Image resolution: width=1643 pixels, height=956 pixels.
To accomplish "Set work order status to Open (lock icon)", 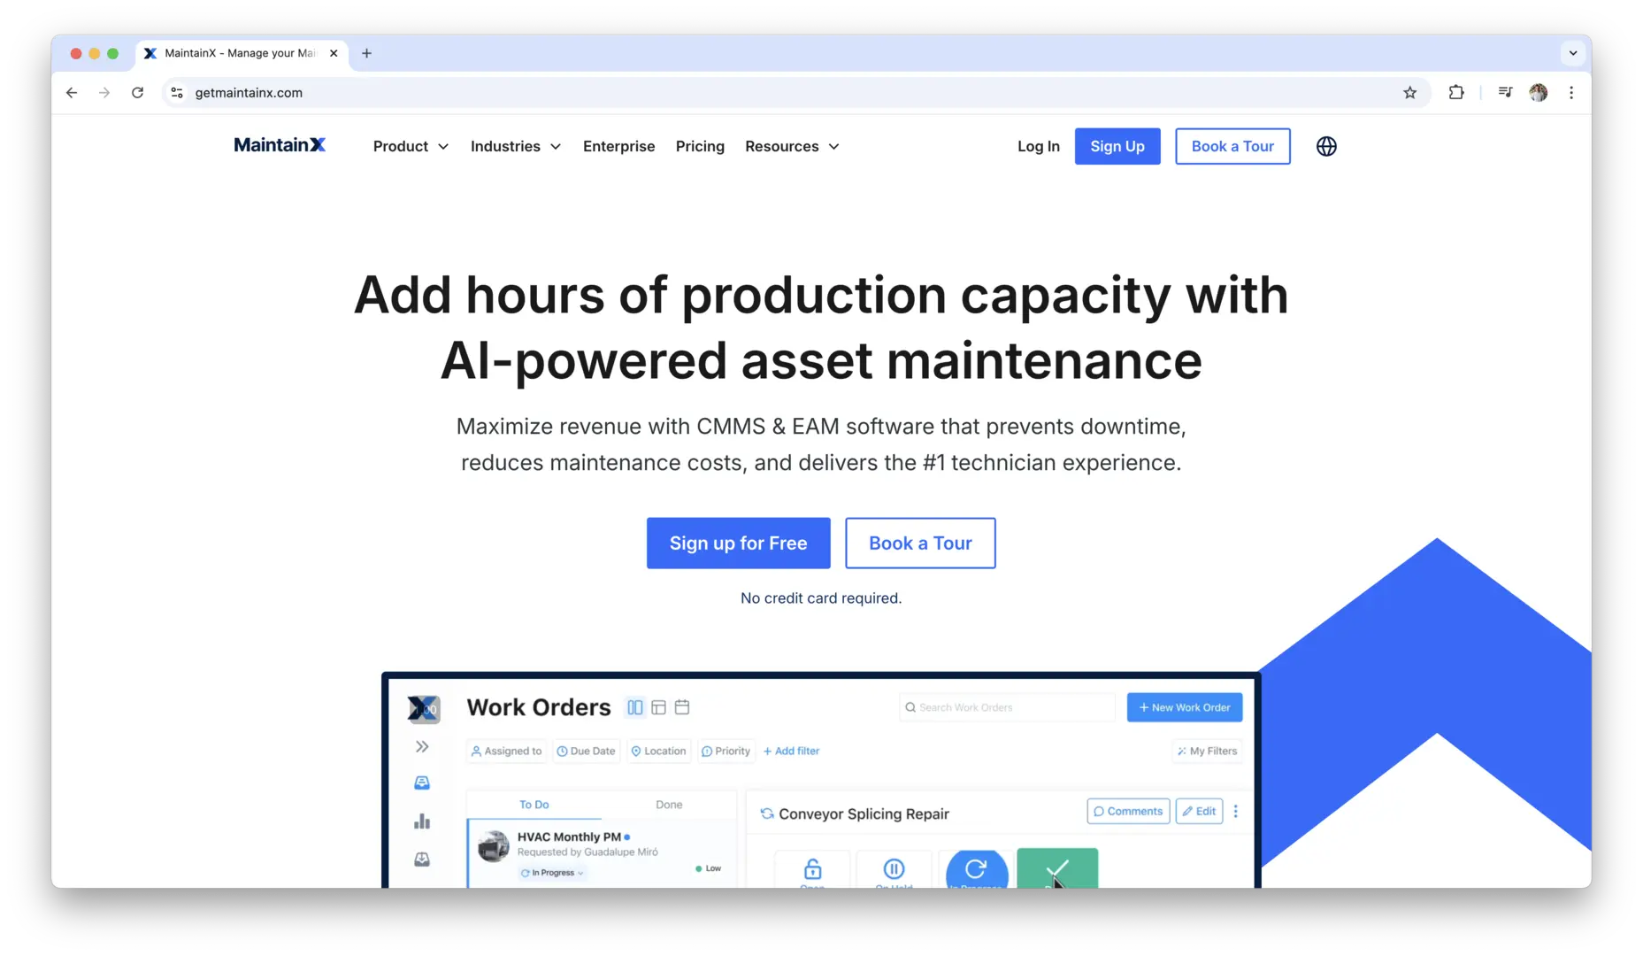I will (x=812, y=869).
